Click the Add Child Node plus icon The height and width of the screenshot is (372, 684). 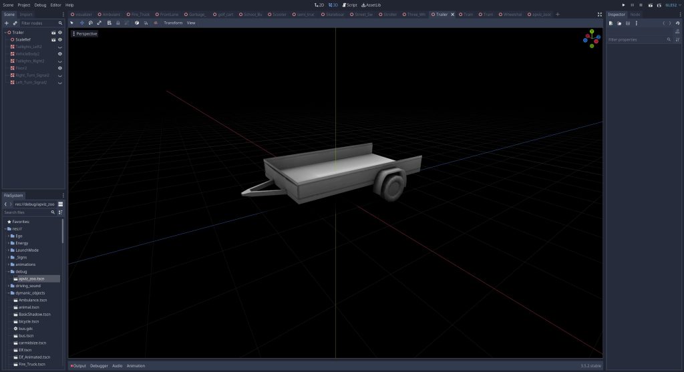point(7,23)
